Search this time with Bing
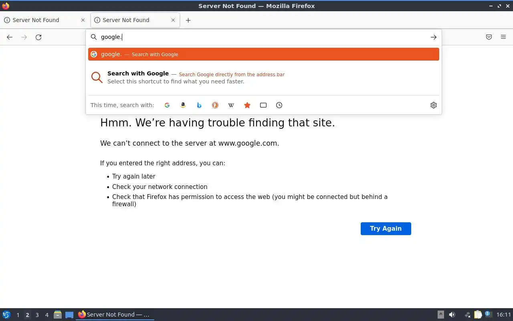 [199, 105]
